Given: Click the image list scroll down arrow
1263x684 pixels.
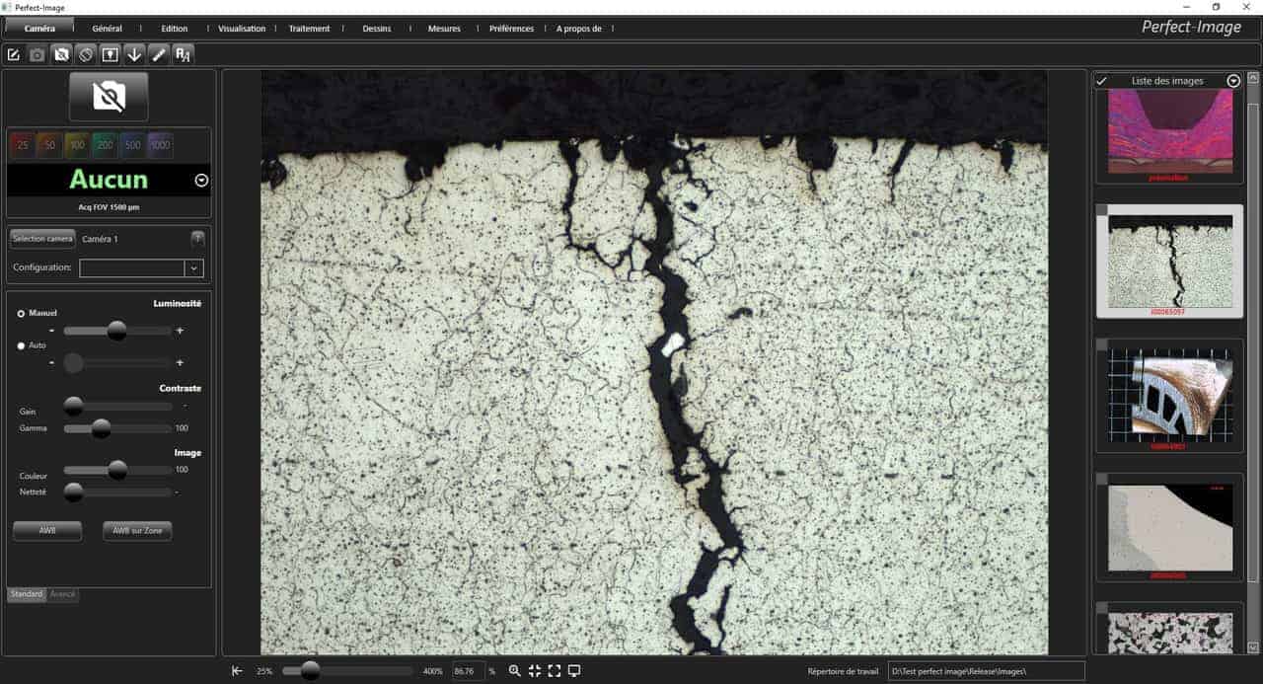Looking at the screenshot, I should [1253, 647].
